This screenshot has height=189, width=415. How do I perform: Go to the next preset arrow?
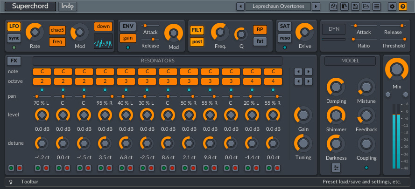coord(316,7)
